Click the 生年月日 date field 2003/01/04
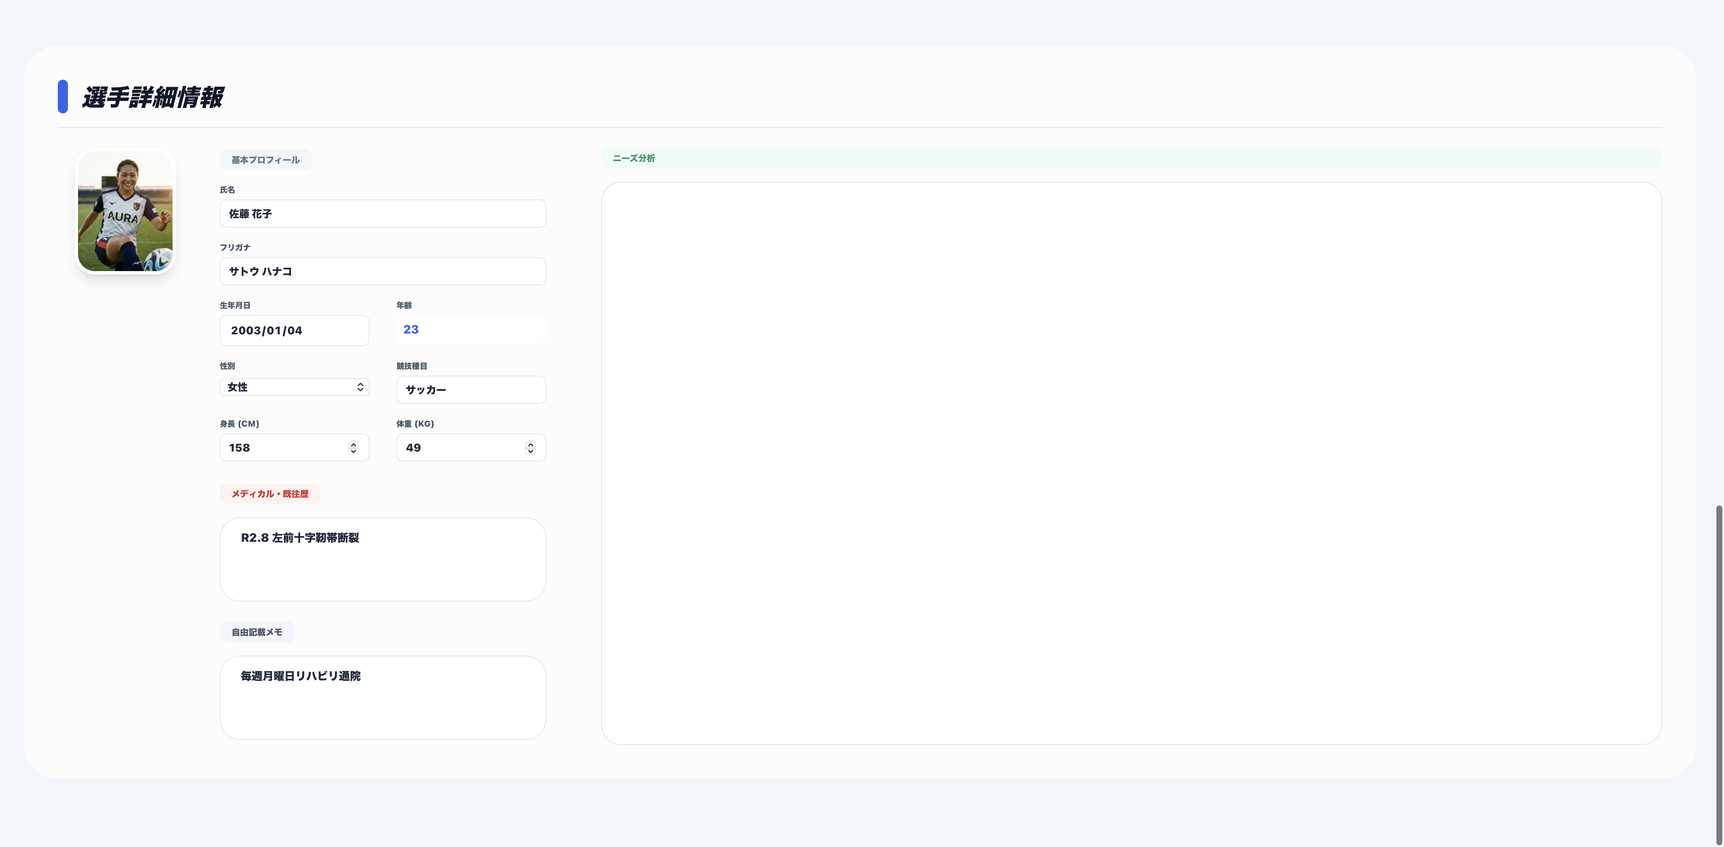 pos(294,331)
